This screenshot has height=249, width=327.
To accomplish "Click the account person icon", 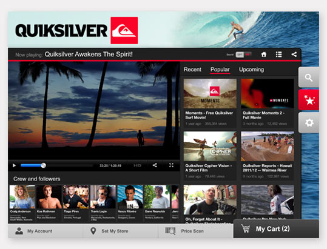I will point(19,231).
